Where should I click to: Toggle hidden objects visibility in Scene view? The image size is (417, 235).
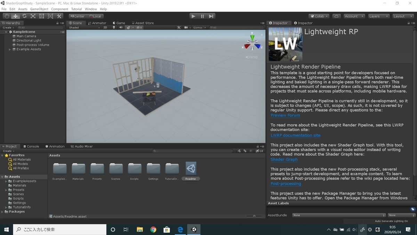(x=139, y=28)
